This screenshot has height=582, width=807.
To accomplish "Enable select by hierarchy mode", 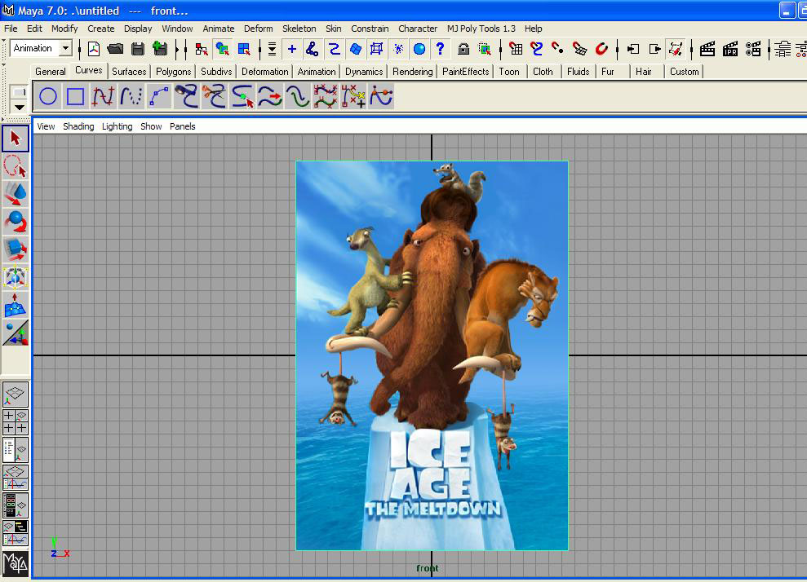I will pyautogui.click(x=201, y=49).
